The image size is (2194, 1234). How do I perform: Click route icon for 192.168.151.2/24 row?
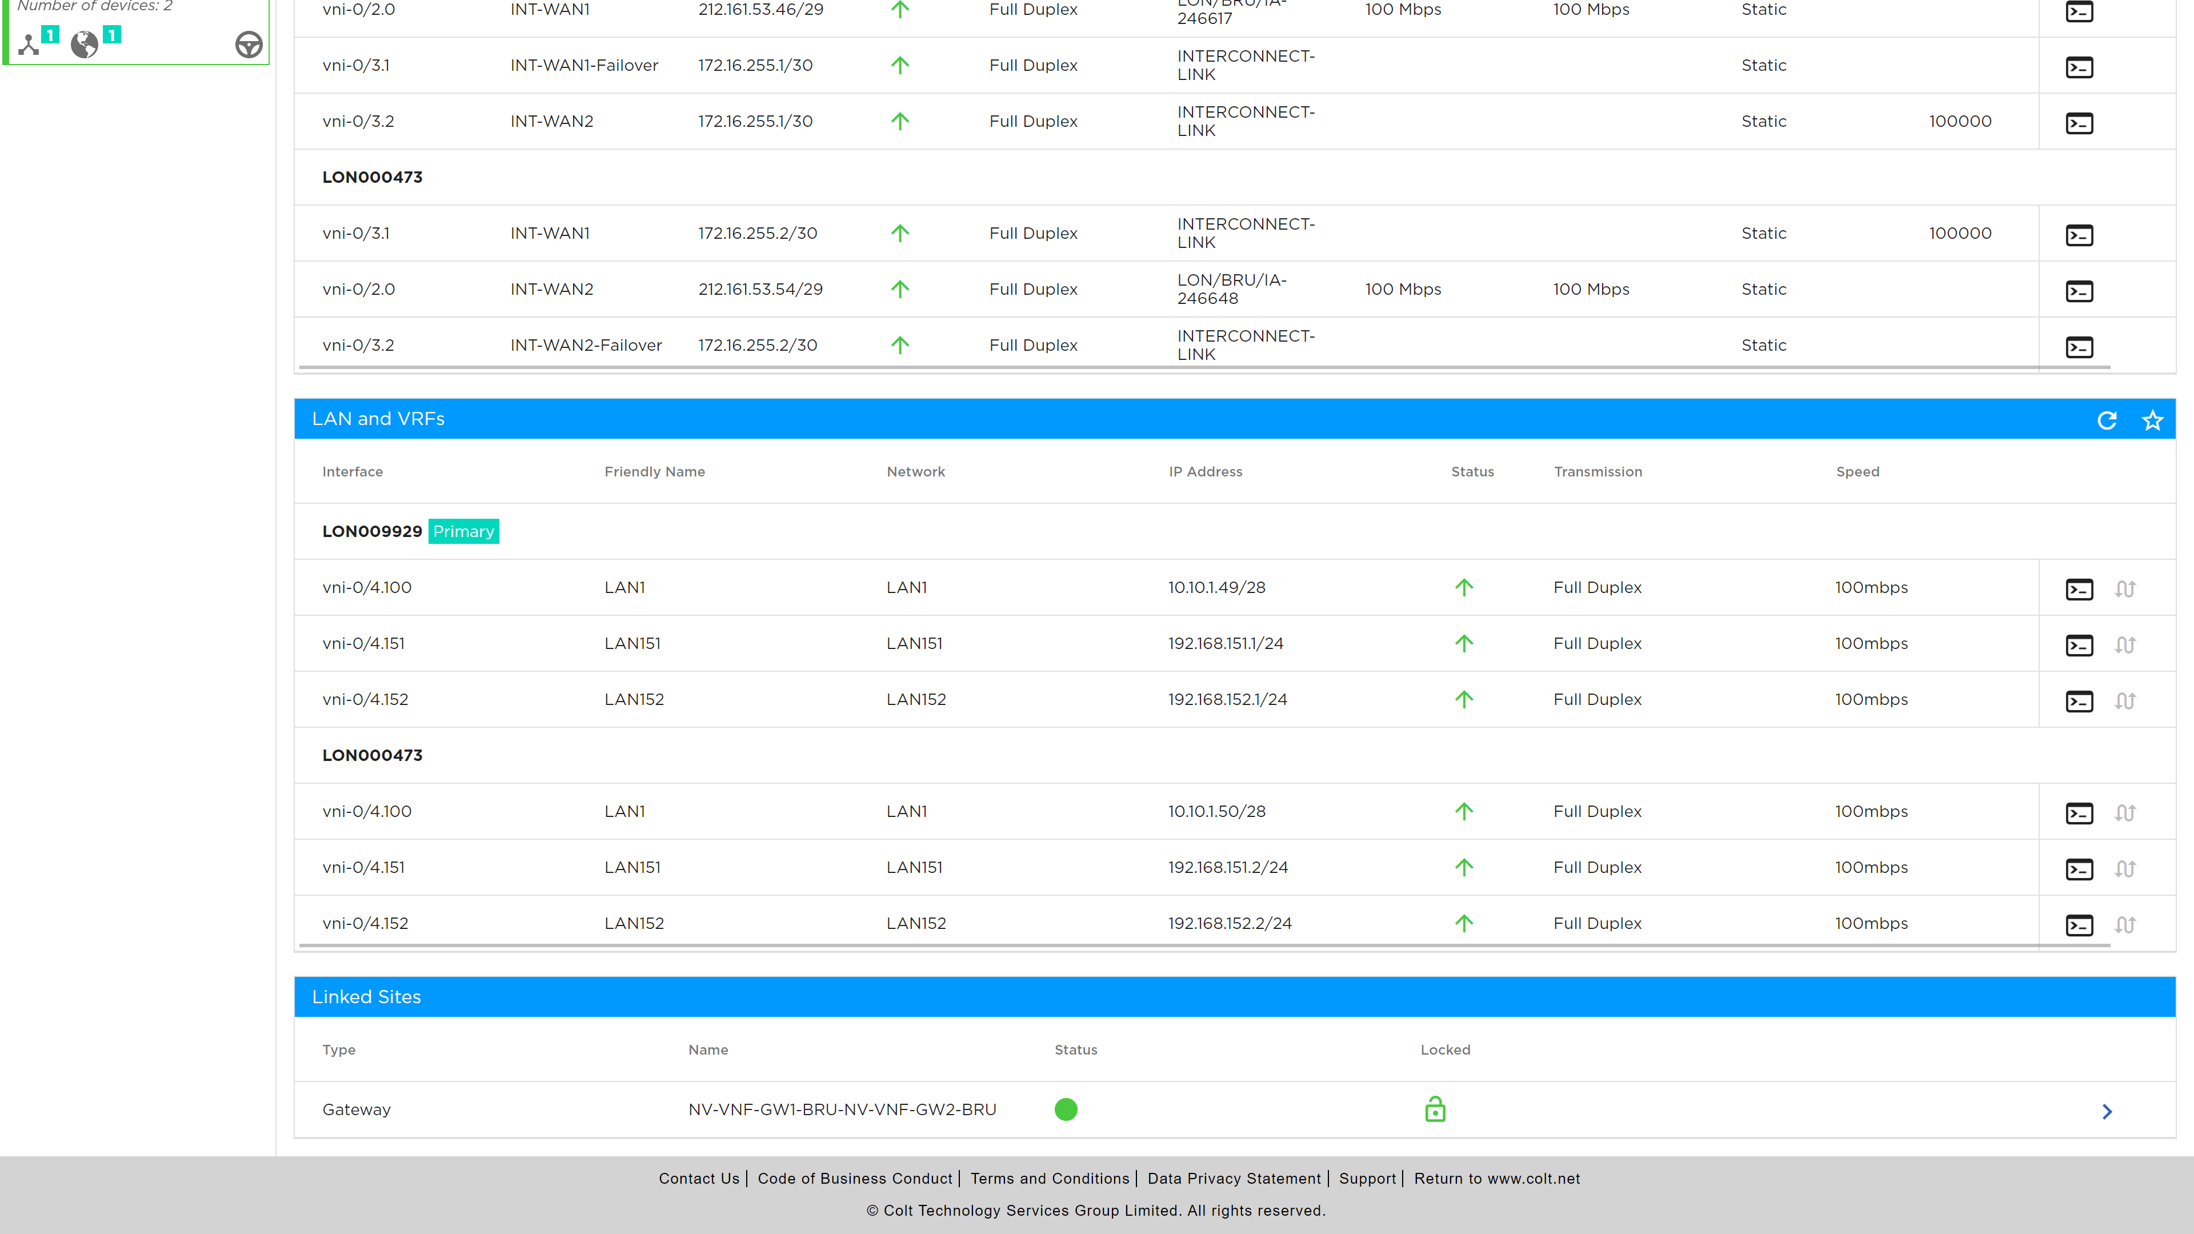(x=2125, y=870)
